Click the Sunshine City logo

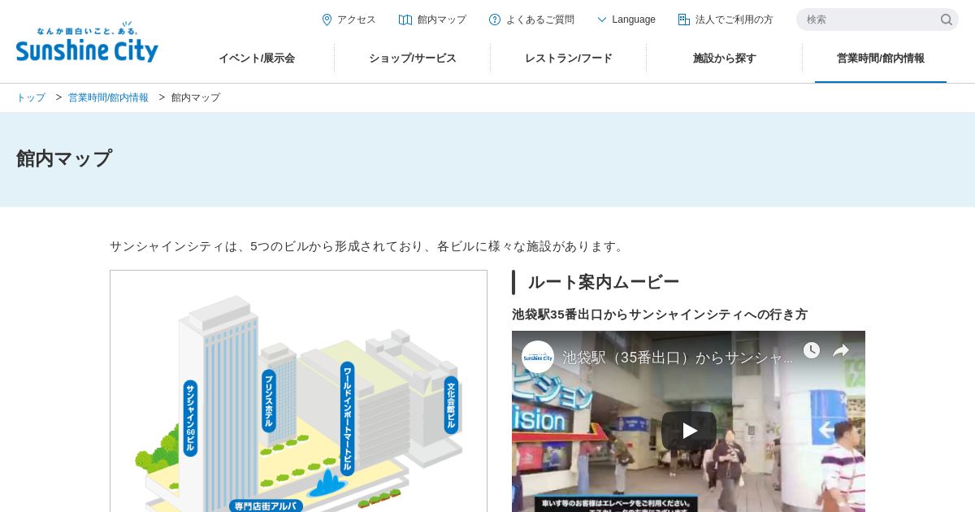point(87,42)
